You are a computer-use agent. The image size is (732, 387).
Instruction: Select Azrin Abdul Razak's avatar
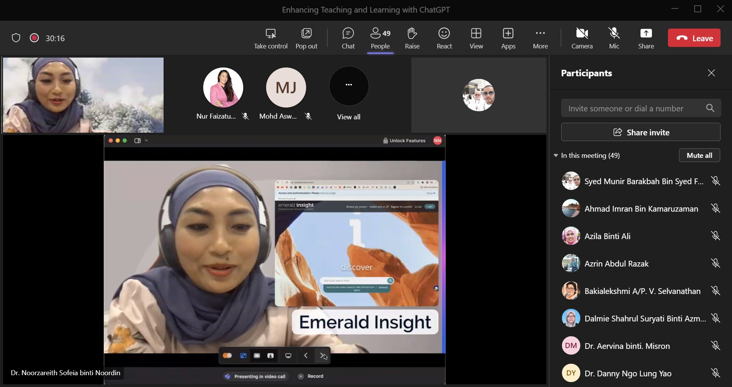[571, 263]
